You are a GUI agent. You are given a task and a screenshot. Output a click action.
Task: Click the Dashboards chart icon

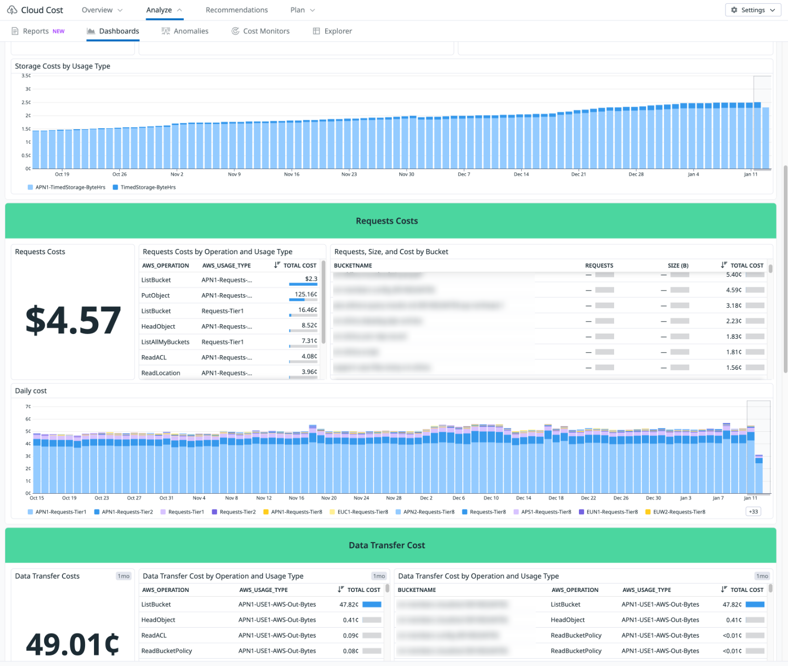pos(91,32)
